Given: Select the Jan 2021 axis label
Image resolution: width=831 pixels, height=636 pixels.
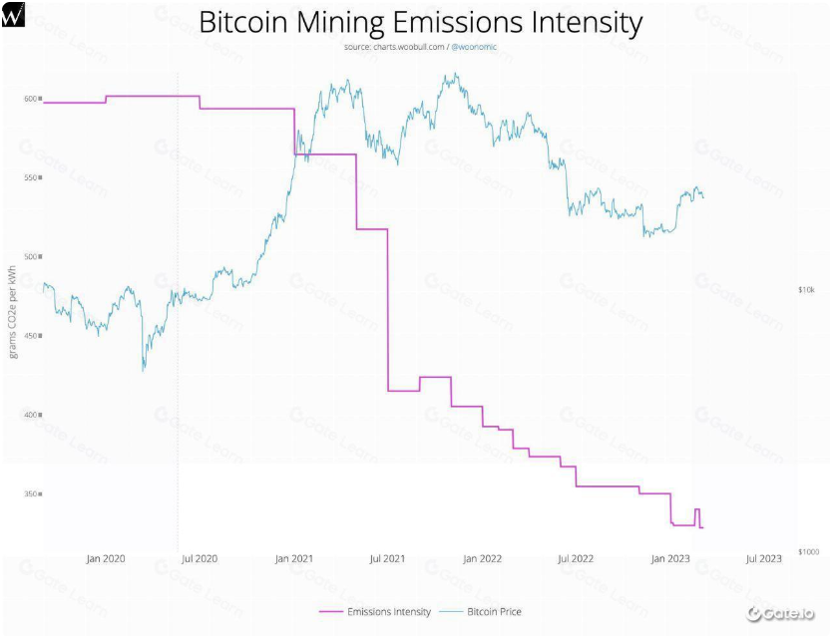Looking at the screenshot, I should (293, 558).
